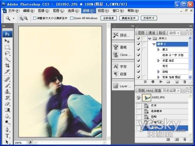Screen dimensions: 195x146
Task: Open the History panel flyout menu
Action: (190, 92)
